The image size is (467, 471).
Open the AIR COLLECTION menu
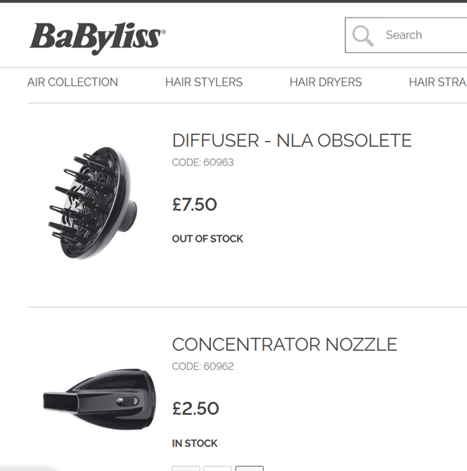[72, 82]
